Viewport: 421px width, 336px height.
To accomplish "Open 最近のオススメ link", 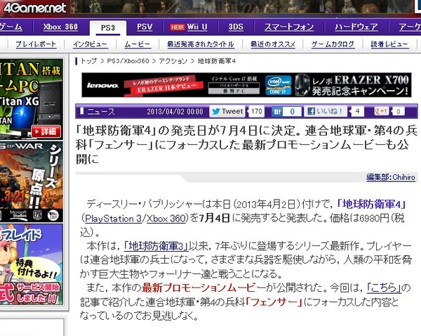I will (273, 44).
